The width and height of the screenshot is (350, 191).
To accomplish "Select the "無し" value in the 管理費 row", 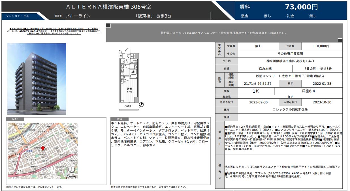I will coord(258,46).
